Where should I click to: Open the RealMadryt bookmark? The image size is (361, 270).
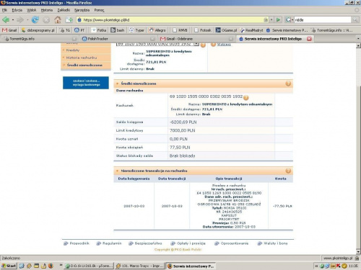[x=251, y=30]
